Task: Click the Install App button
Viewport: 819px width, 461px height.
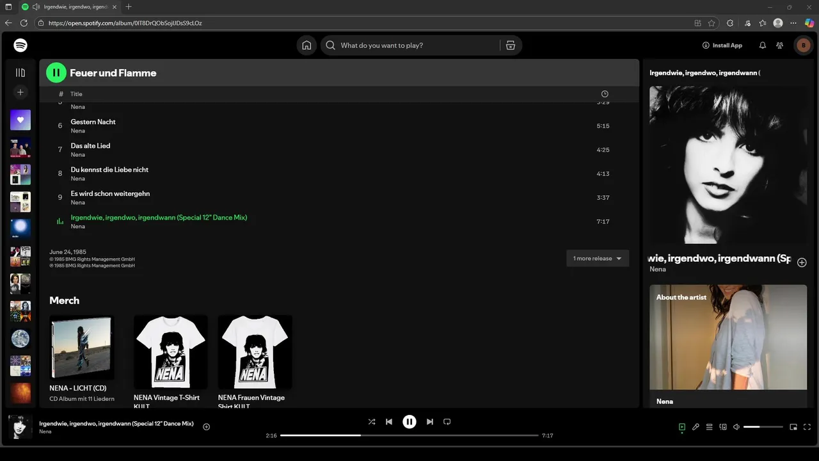Action: (x=722, y=45)
